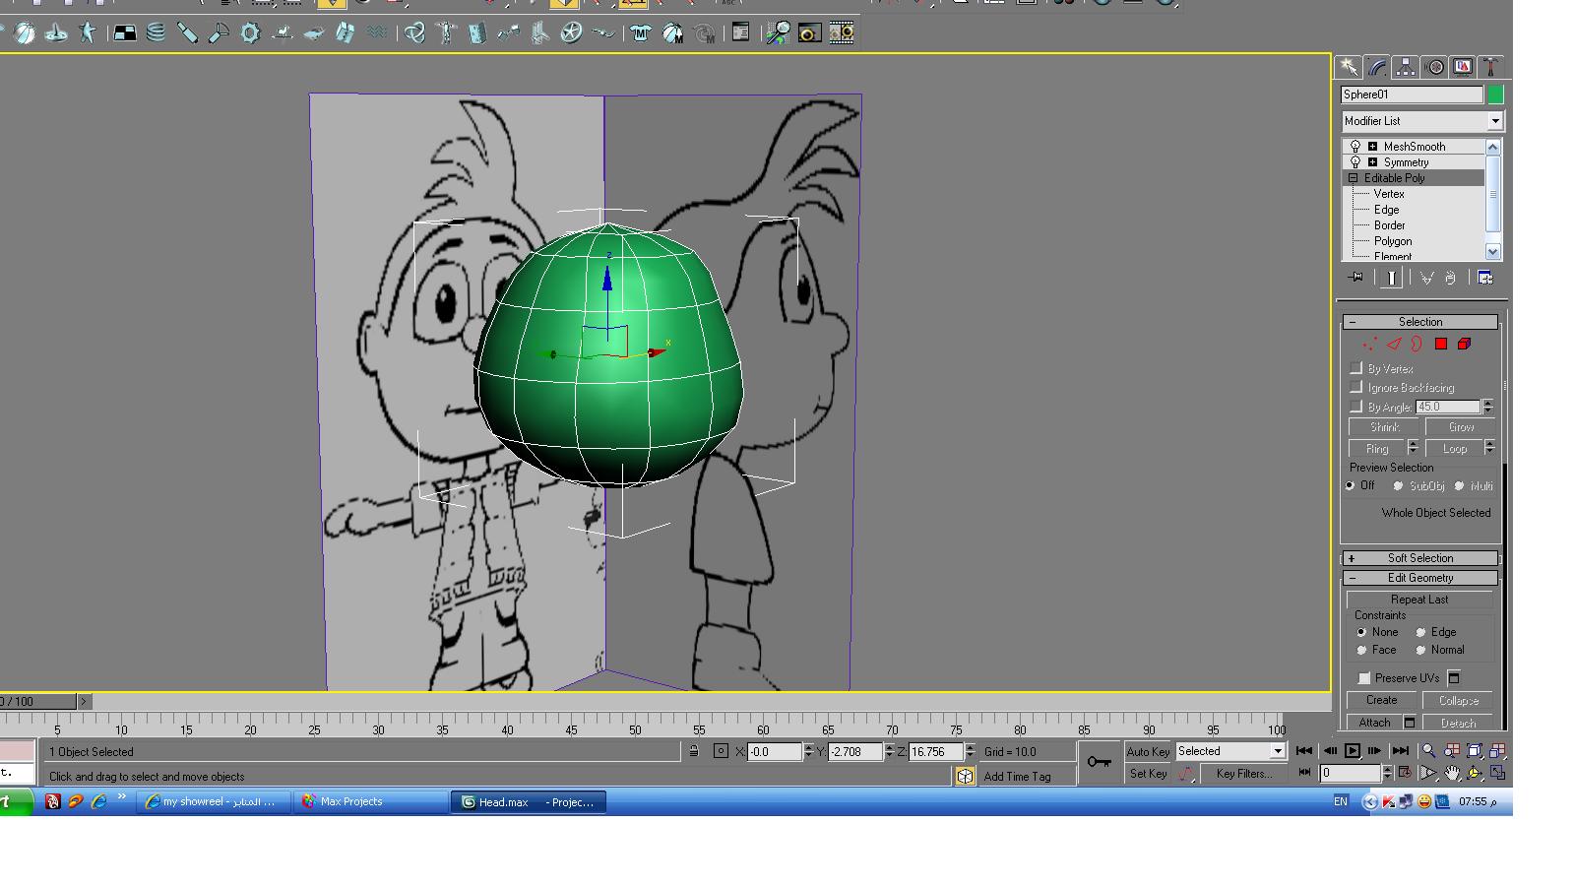The width and height of the screenshot is (1575, 886).
Task: Set constraint to Face radio
Action: coord(1361,650)
